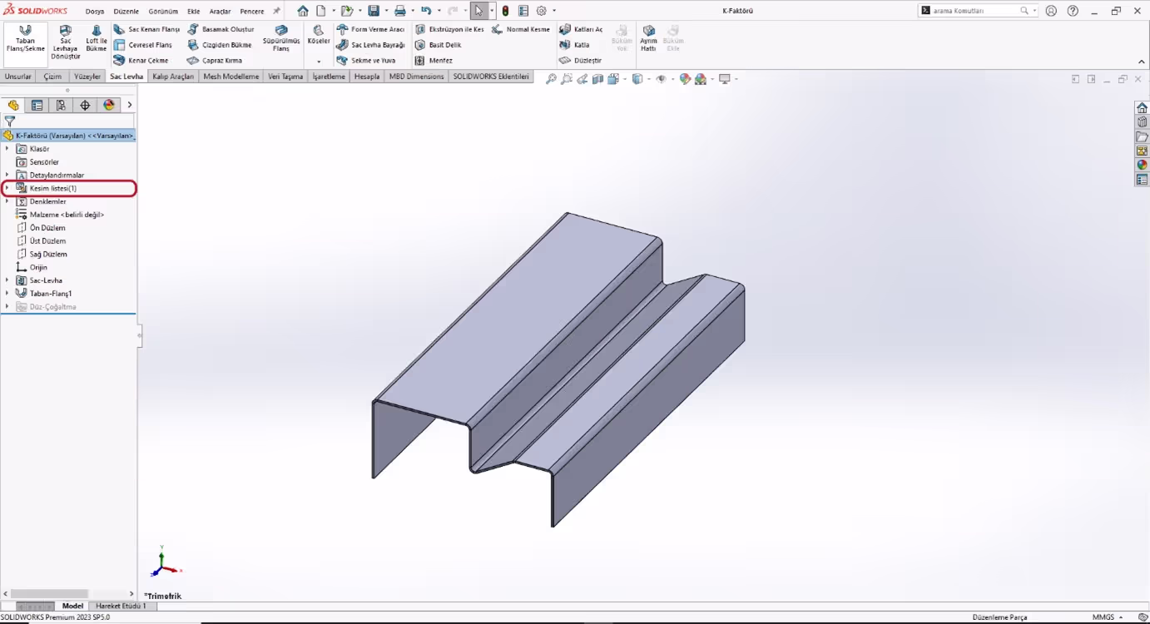Screen dimensions: 1150x624
Task: Expand the Sac-Levha feature node
Action: point(7,280)
